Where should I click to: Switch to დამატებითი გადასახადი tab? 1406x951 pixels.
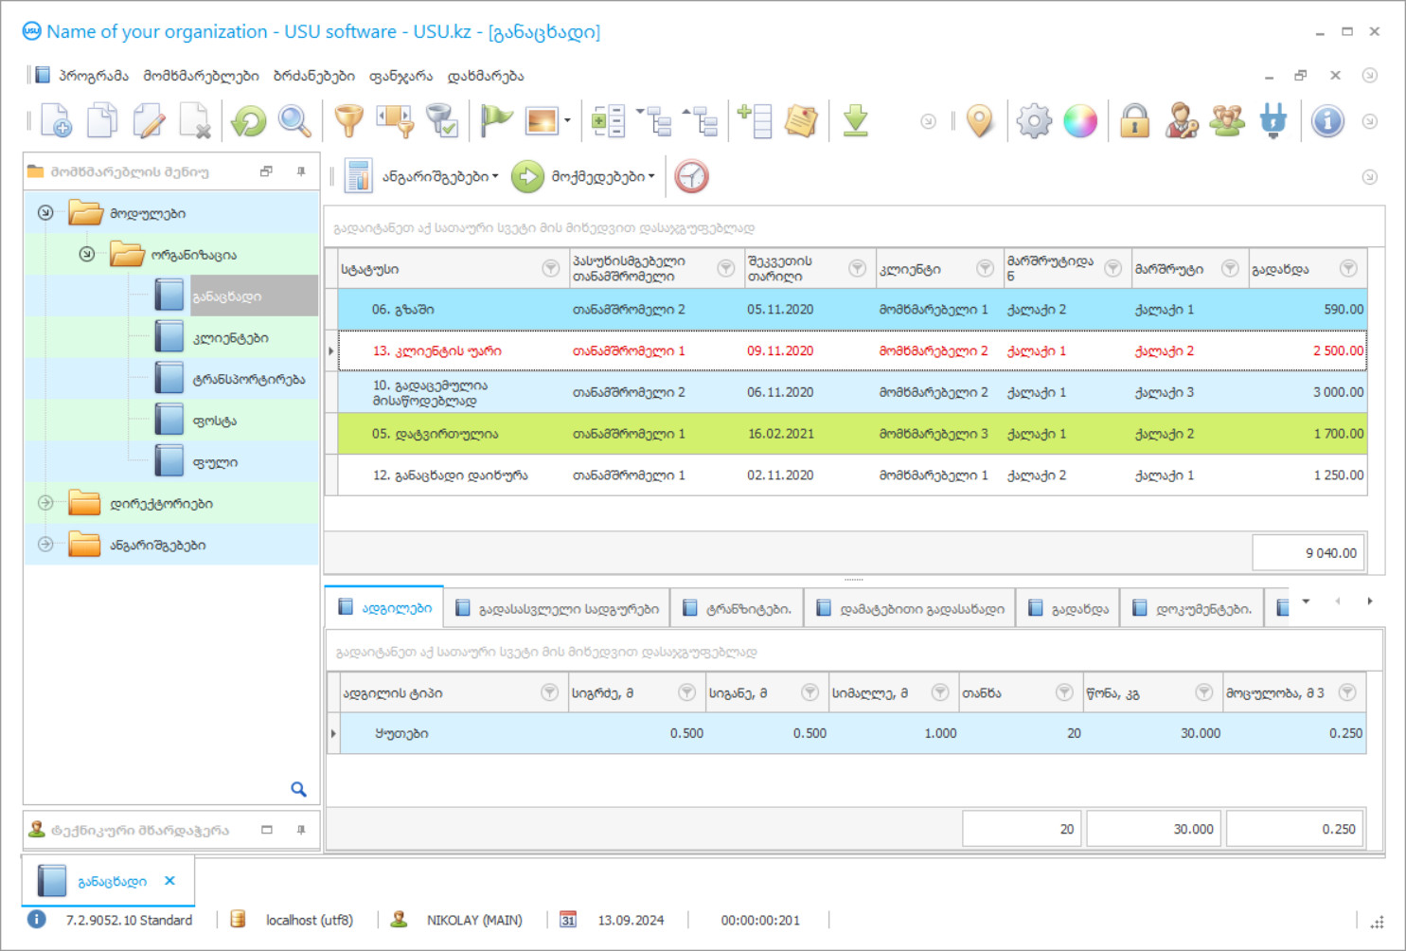[911, 609]
